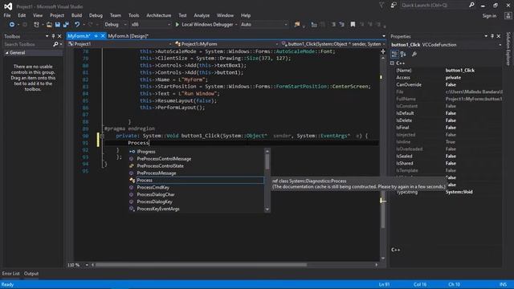
Task: Close the Properties panel
Action: 498,36
